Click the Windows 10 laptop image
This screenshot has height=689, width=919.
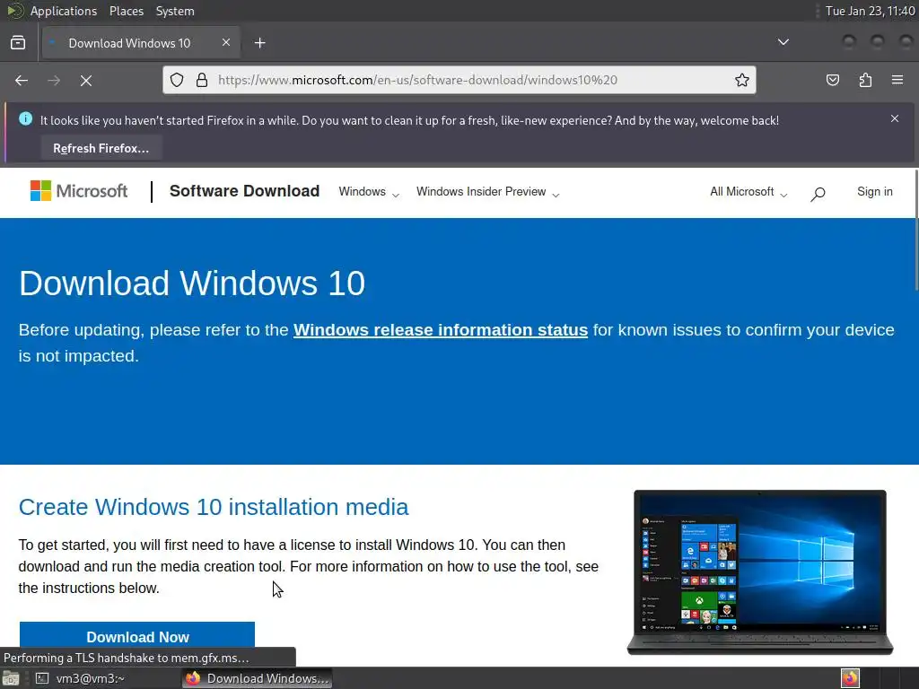point(759,571)
